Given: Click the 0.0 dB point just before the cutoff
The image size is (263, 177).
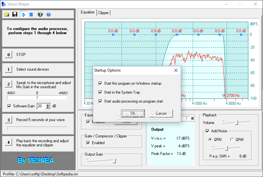Looking at the screenshot, I should coord(220,35).
